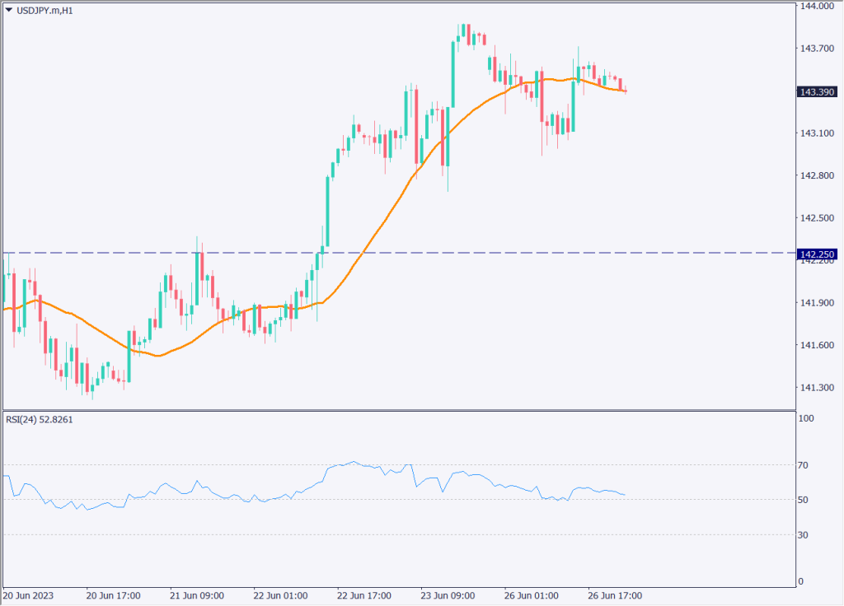Select the USDJPY.m,H1 chart title label

coord(45,10)
